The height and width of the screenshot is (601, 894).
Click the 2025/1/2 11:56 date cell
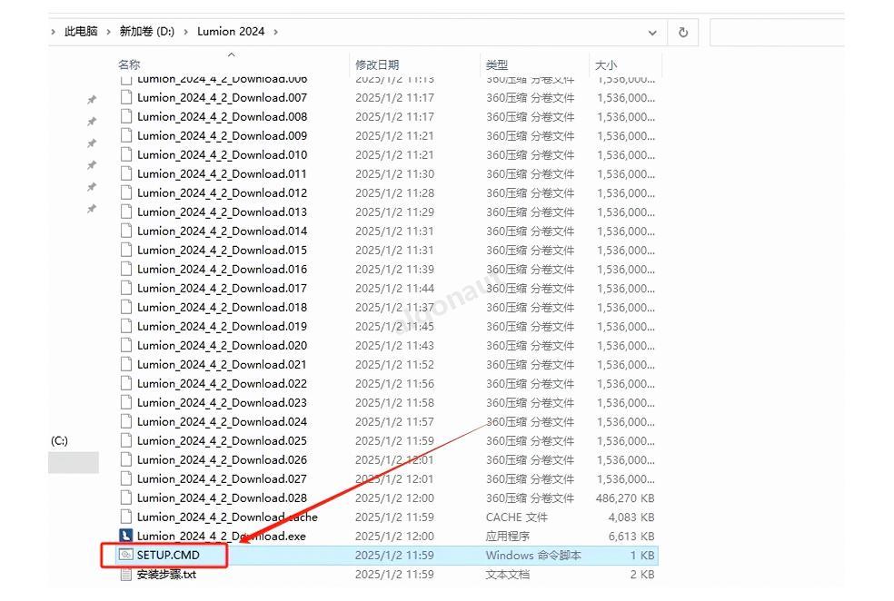click(394, 383)
